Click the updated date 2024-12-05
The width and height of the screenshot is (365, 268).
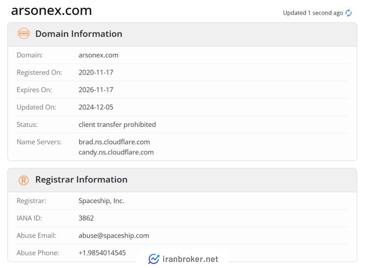pyautogui.click(x=96, y=107)
